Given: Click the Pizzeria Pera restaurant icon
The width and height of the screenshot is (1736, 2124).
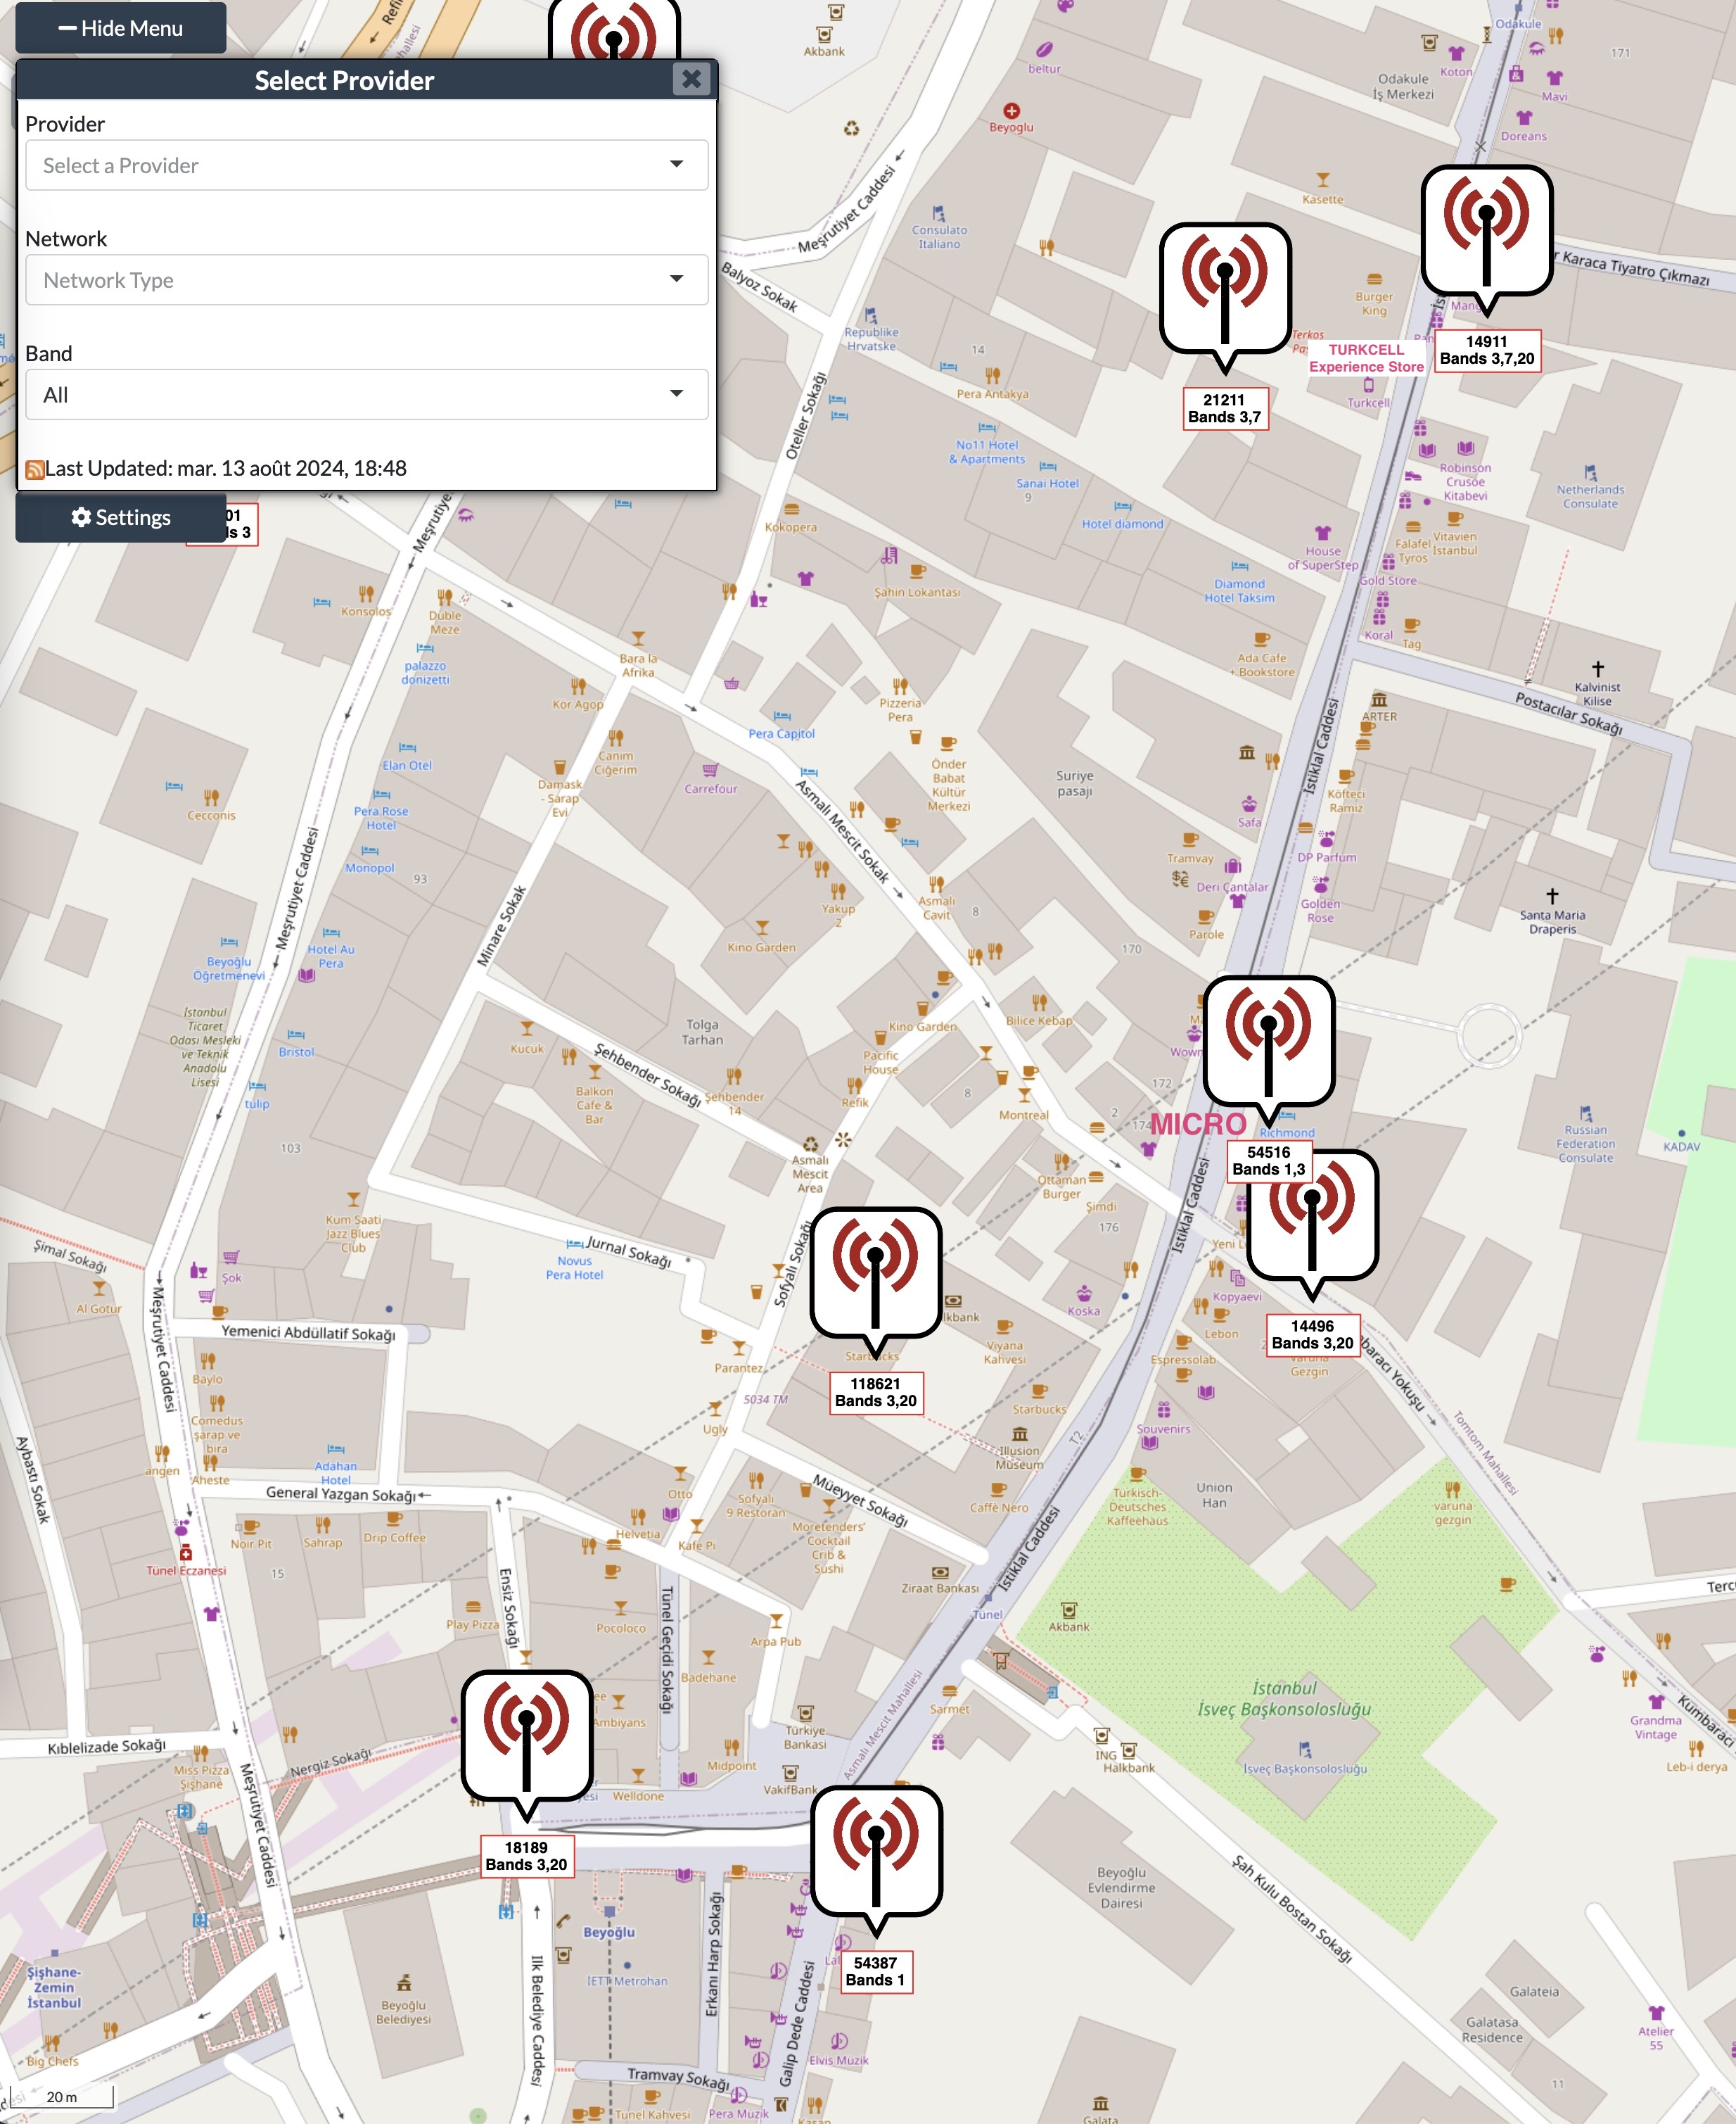Looking at the screenshot, I should coord(900,686).
